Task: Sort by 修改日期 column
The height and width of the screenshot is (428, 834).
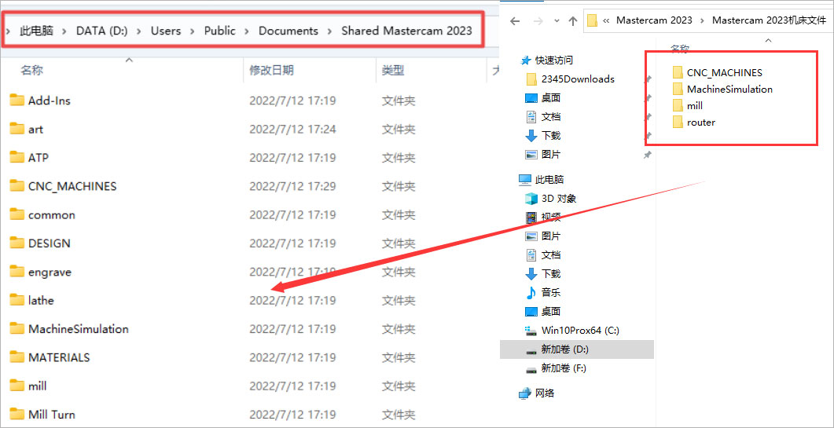Action: coord(271,70)
